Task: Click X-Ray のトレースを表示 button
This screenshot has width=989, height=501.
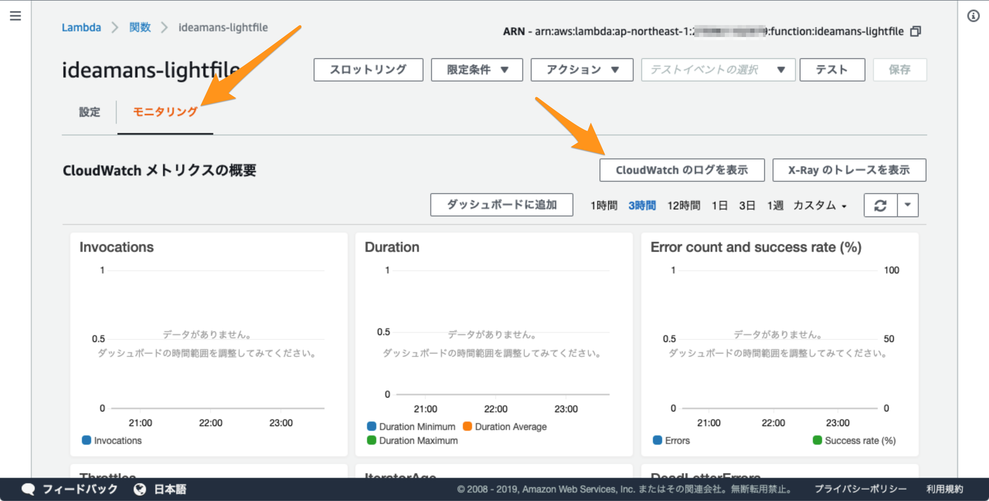Action: tap(849, 170)
